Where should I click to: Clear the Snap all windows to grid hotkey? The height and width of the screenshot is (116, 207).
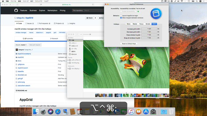[158, 38]
